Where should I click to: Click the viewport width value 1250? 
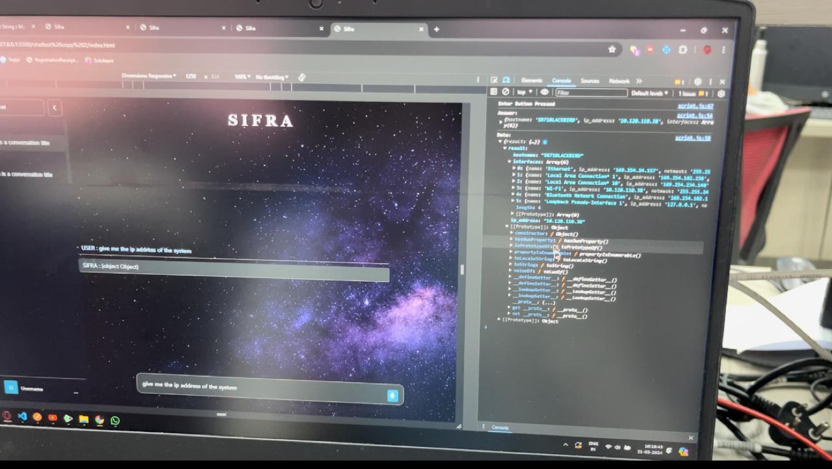coord(190,77)
